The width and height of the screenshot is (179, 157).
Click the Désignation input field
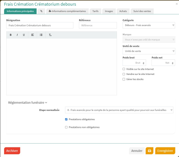[40, 25]
